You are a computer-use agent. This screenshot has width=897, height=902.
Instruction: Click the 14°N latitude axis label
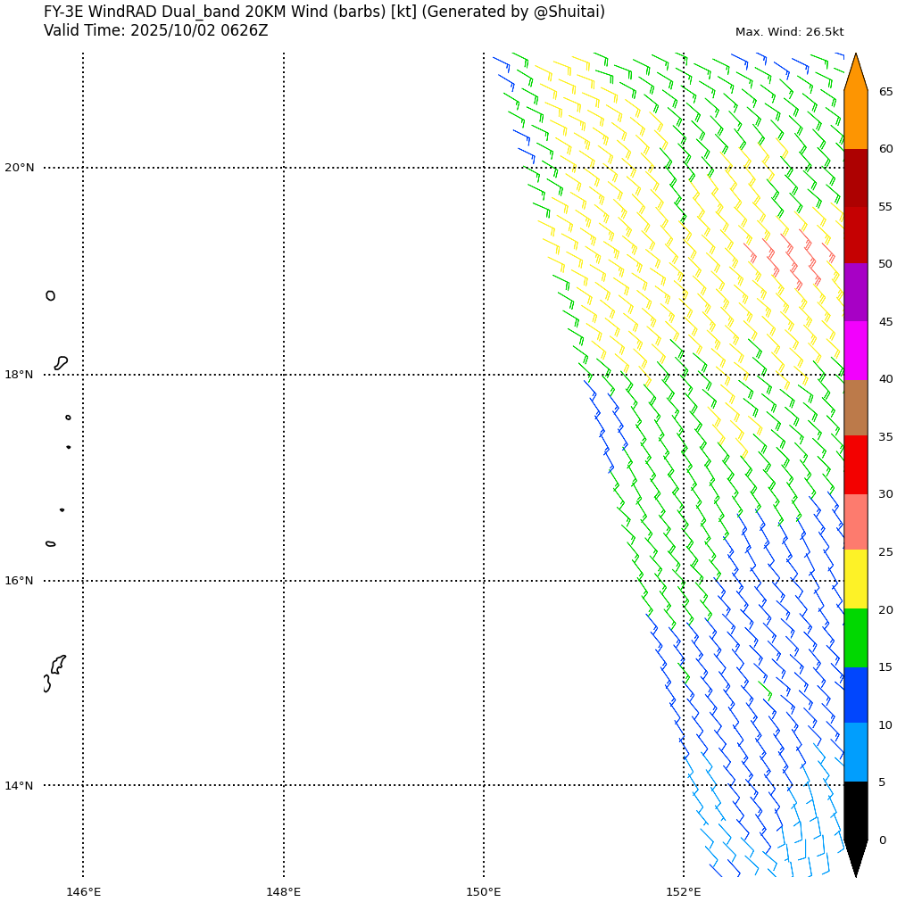(19, 786)
